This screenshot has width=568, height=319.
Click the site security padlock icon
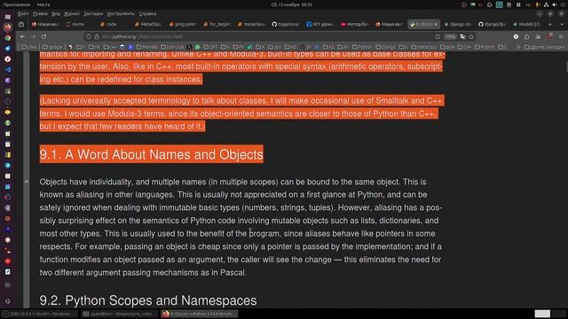pos(97,36)
